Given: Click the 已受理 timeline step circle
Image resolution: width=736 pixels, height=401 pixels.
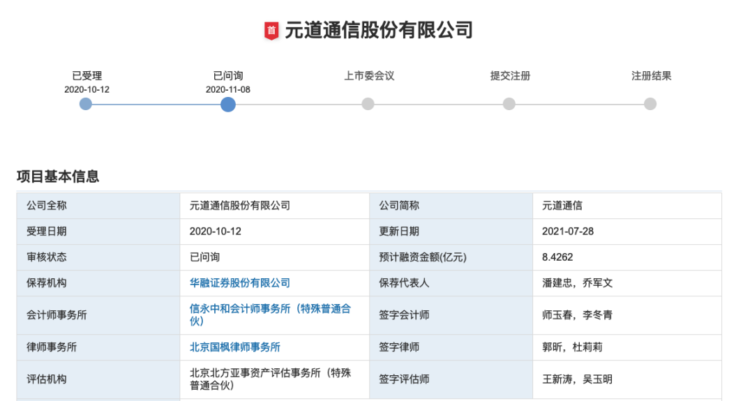Looking at the screenshot, I should [86, 104].
